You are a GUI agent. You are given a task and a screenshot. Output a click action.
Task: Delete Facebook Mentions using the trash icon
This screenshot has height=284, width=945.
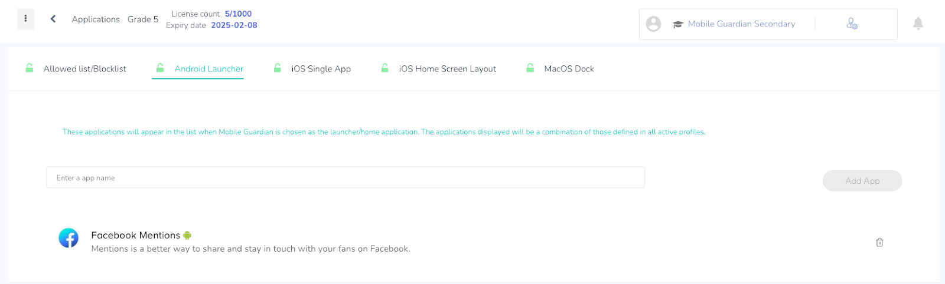pos(879,242)
